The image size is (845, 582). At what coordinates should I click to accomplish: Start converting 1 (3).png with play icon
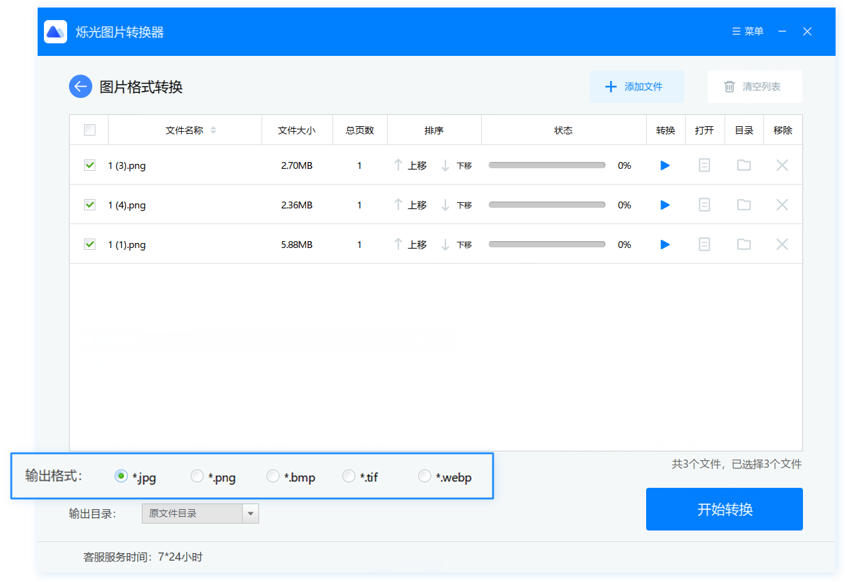pyautogui.click(x=665, y=166)
